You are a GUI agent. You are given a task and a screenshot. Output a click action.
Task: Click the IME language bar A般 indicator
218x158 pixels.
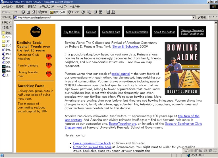pyautogui.click(x=190, y=150)
